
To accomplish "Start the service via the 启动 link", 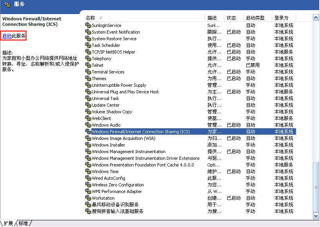I will 7,36.
